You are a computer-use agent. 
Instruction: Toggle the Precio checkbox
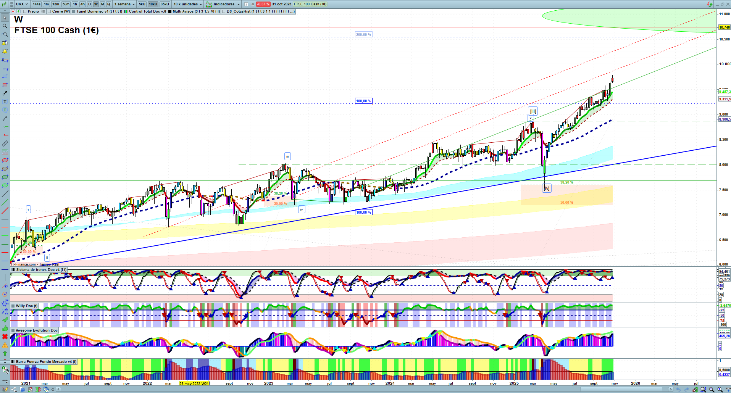pyautogui.click(x=25, y=11)
